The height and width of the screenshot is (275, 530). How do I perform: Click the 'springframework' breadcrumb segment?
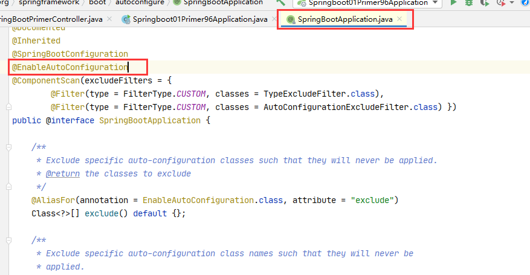tap(49, 2)
